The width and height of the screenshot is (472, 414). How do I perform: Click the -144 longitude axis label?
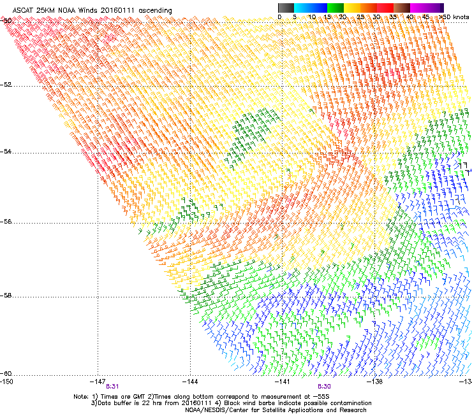(190, 382)
